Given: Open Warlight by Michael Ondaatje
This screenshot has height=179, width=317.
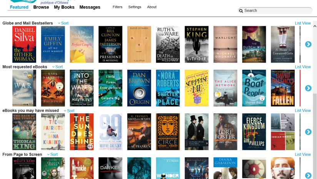Looking at the screenshot, I should 225,44.
